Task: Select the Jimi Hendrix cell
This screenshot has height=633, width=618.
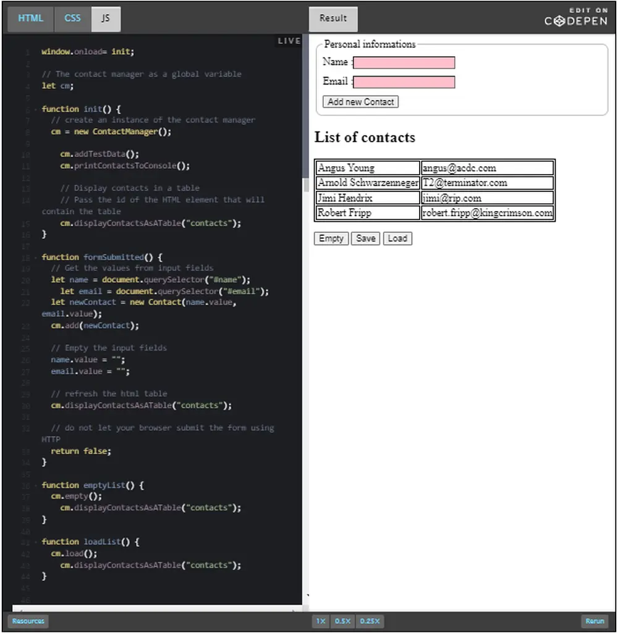Action: click(367, 198)
